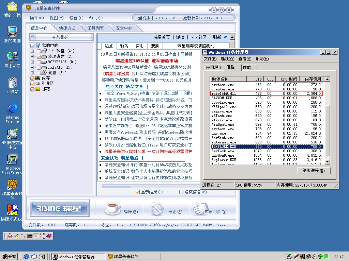Click the moon icon on IME bar
This screenshot has height=261, width=349.
(x=17, y=236)
